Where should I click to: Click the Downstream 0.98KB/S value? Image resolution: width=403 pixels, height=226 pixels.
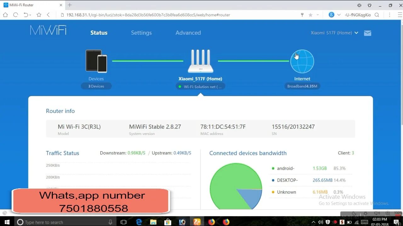coord(136,153)
